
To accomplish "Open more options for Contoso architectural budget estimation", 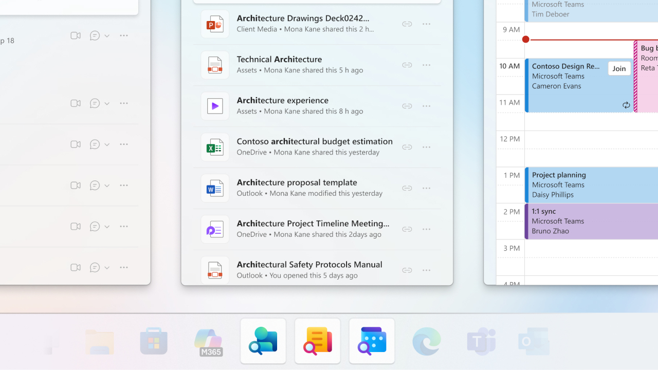I will 426,147.
